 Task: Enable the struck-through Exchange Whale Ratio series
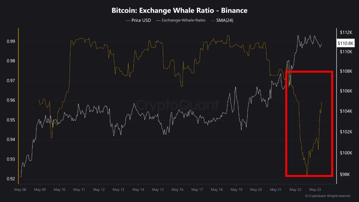tap(183, 20)
